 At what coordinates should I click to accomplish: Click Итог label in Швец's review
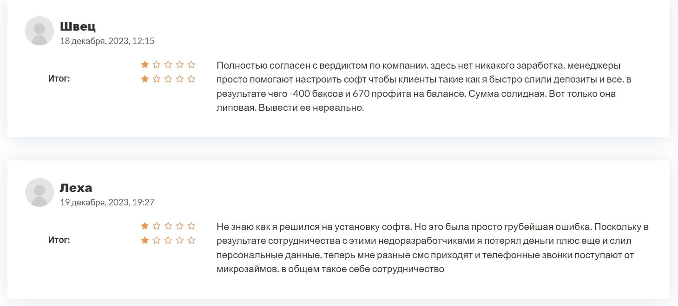tap(59, 79)
